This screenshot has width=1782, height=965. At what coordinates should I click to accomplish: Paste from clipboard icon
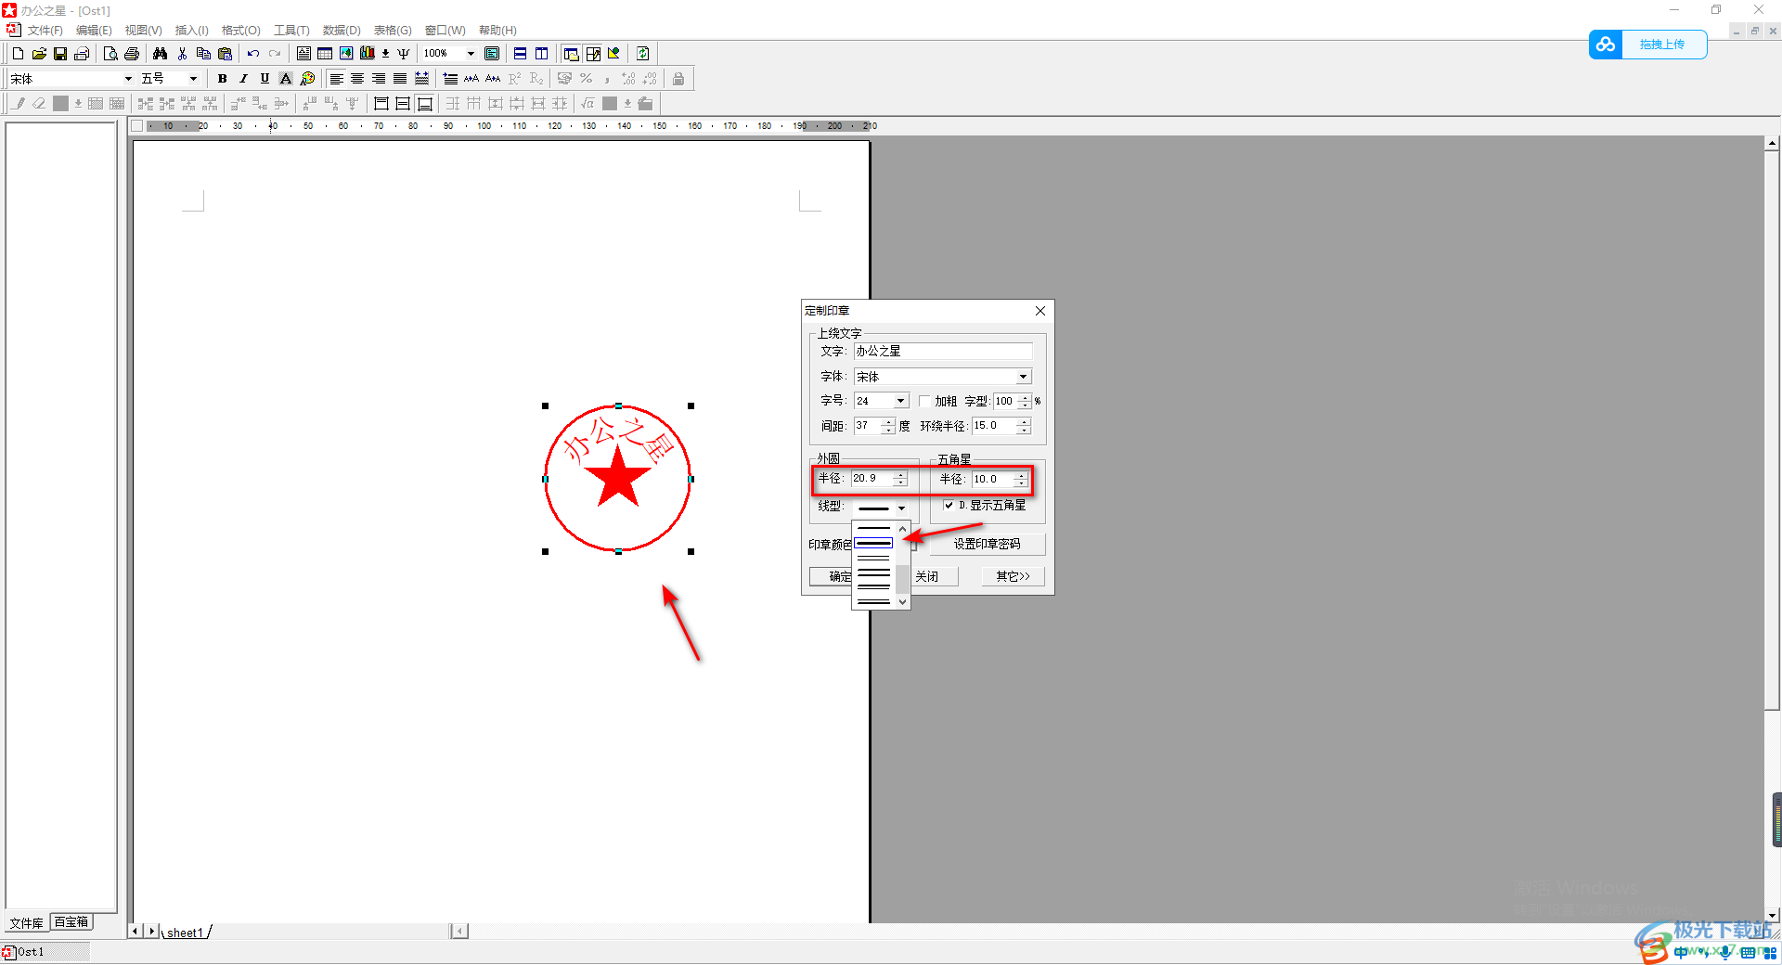point(225,54)
